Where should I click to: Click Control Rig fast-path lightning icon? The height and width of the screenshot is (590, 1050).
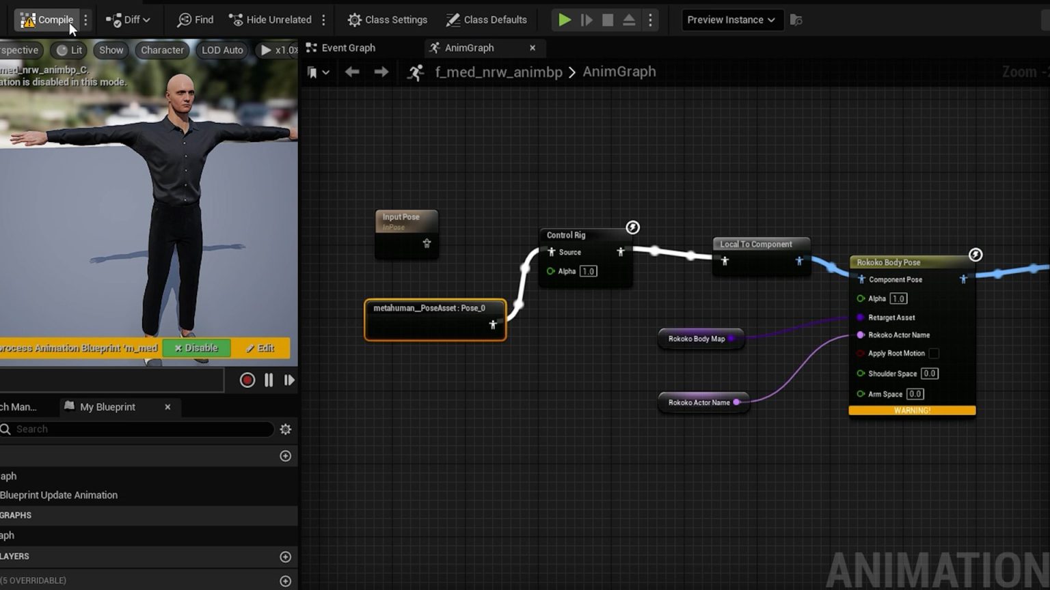[x=633, y=227]
